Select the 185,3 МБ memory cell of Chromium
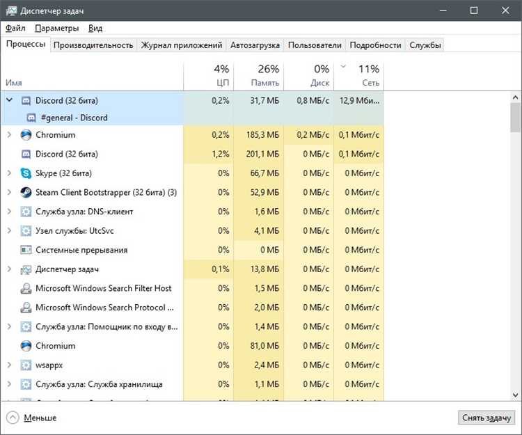 click(x=259, y=135)
